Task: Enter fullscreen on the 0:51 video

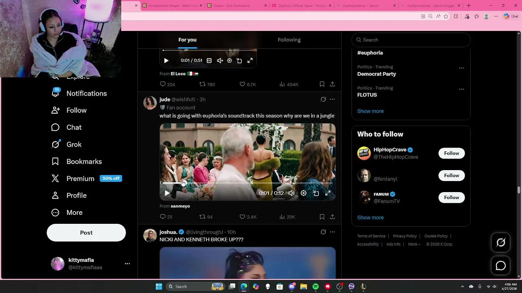Action: point(250,61)
